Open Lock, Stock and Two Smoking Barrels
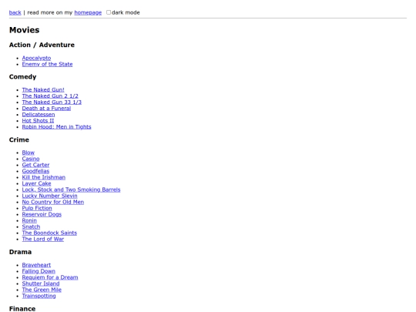The width and height of the screenshot is (416, 312). [x=71, y=190]
